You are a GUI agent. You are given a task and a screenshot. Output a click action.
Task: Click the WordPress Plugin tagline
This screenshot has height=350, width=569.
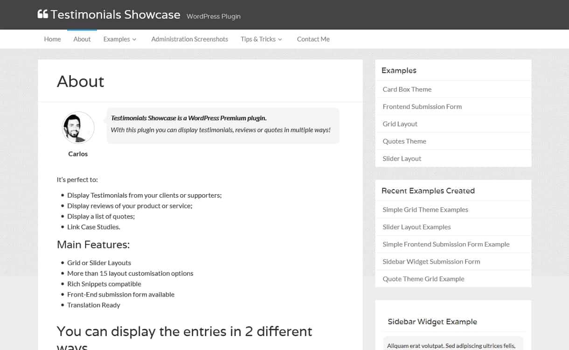214,16
